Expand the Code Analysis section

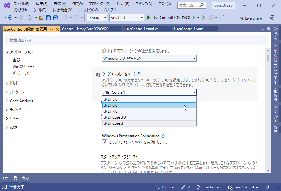pyautogui.click(x=7, y=101)
